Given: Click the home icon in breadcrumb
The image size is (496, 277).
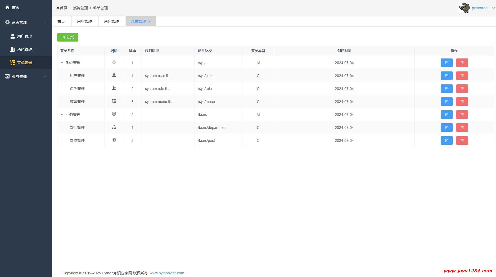Looking at the screenshot, I should coord(58,8).
